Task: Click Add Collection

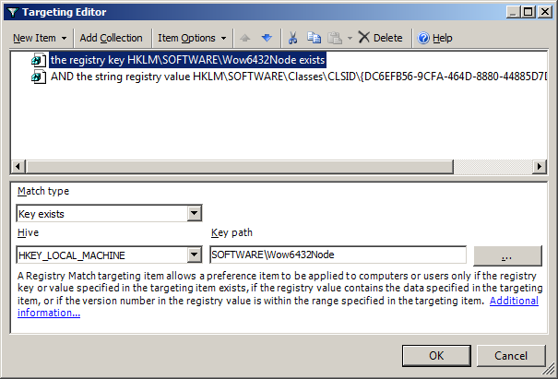Action: coord(111,38)
